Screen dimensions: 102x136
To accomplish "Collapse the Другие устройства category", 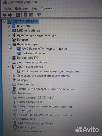I will click(x=9, y=67).
